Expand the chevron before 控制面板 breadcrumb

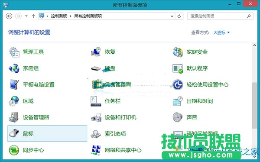point(47,16)
